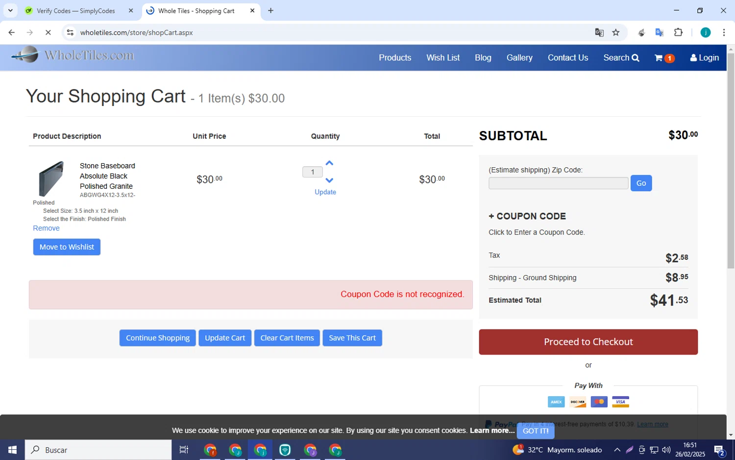
Task: Open the Windows Start menu
Action: 12,450
